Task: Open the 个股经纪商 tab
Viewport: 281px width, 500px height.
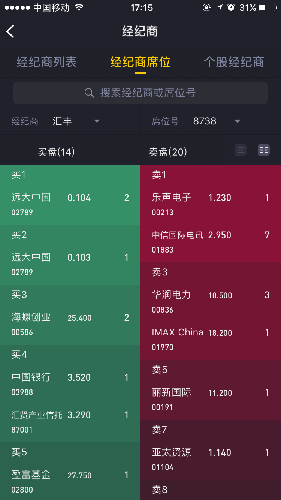Action: 234,62
